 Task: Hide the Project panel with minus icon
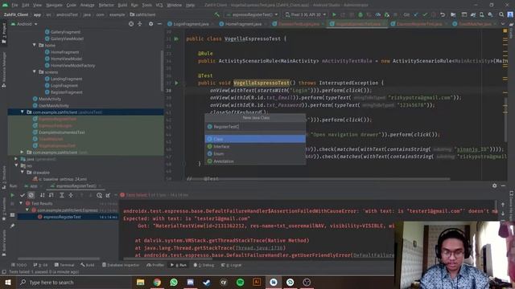tap(159, 24)
